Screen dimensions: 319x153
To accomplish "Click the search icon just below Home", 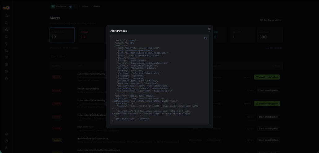I will coord(6,23).
